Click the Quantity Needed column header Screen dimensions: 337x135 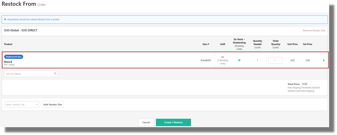pos(257,44)
